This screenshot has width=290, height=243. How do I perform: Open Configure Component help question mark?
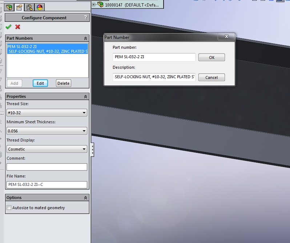tap(85, 17)
